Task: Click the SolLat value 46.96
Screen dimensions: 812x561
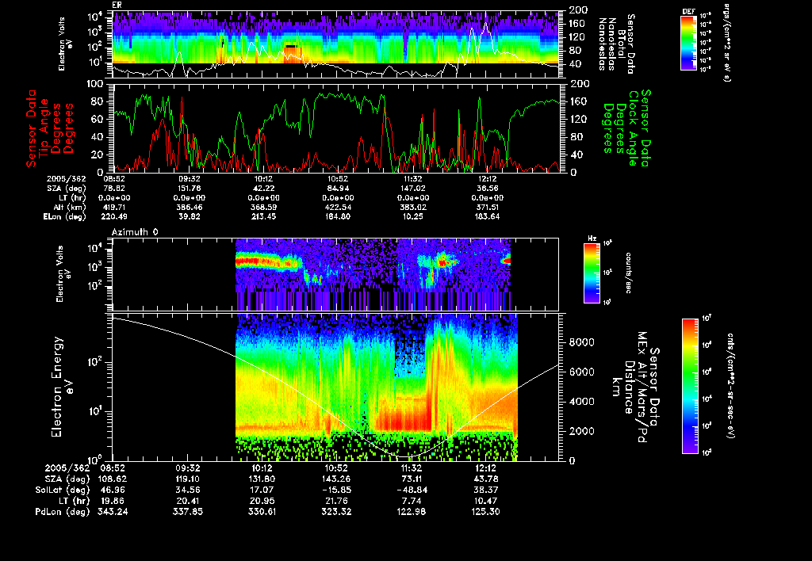Action: tap(113, 490)
